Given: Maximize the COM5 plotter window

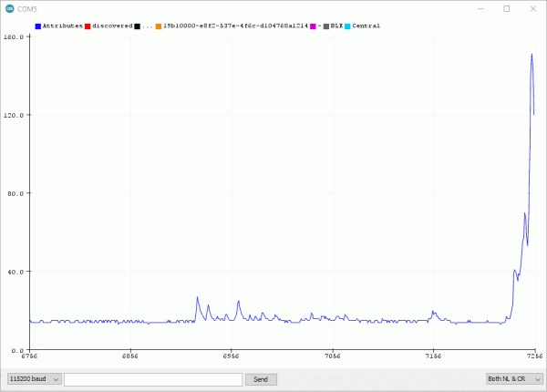Looking at the screenshot, I should point(507,9).
